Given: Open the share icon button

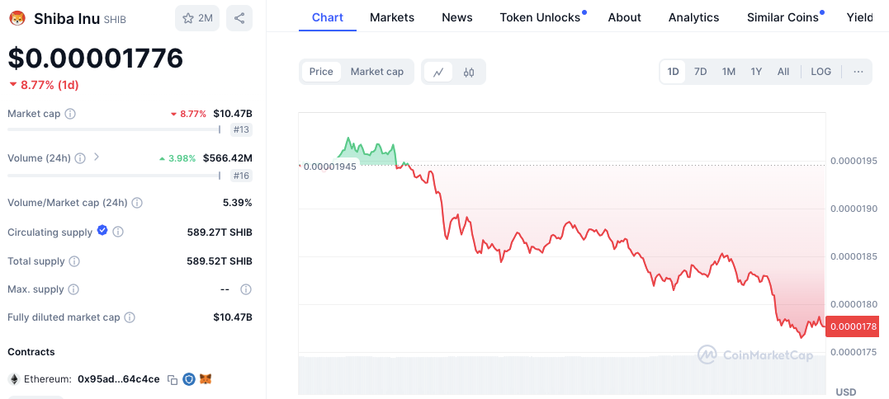Looking at the screenshot, I should pyautogui.click(x=239, y=18).
